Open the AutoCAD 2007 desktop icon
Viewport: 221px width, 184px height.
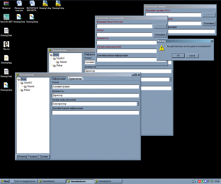[7, 18]
